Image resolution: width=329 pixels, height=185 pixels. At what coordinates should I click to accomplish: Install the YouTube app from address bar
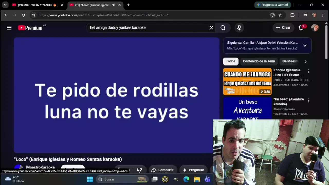tap(272, 15)
